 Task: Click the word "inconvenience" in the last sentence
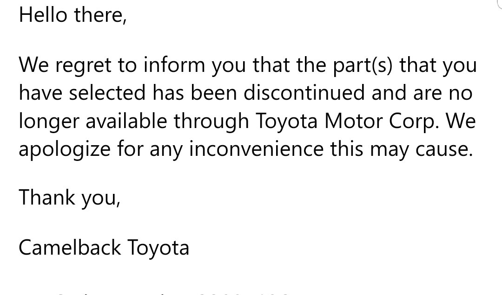[x=257, y=149]
